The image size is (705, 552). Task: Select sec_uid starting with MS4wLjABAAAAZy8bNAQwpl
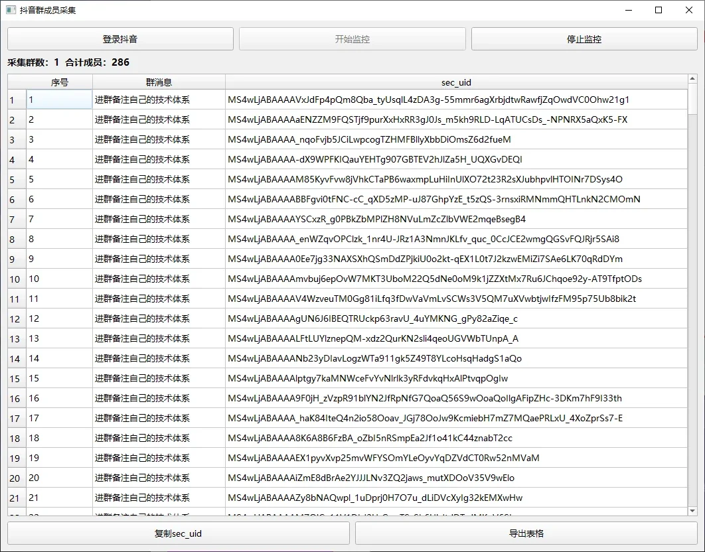pos(456,498)
